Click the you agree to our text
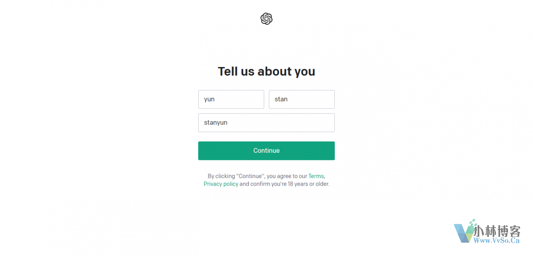This screenshot has width=533, height=256. [x=287, y=176]
